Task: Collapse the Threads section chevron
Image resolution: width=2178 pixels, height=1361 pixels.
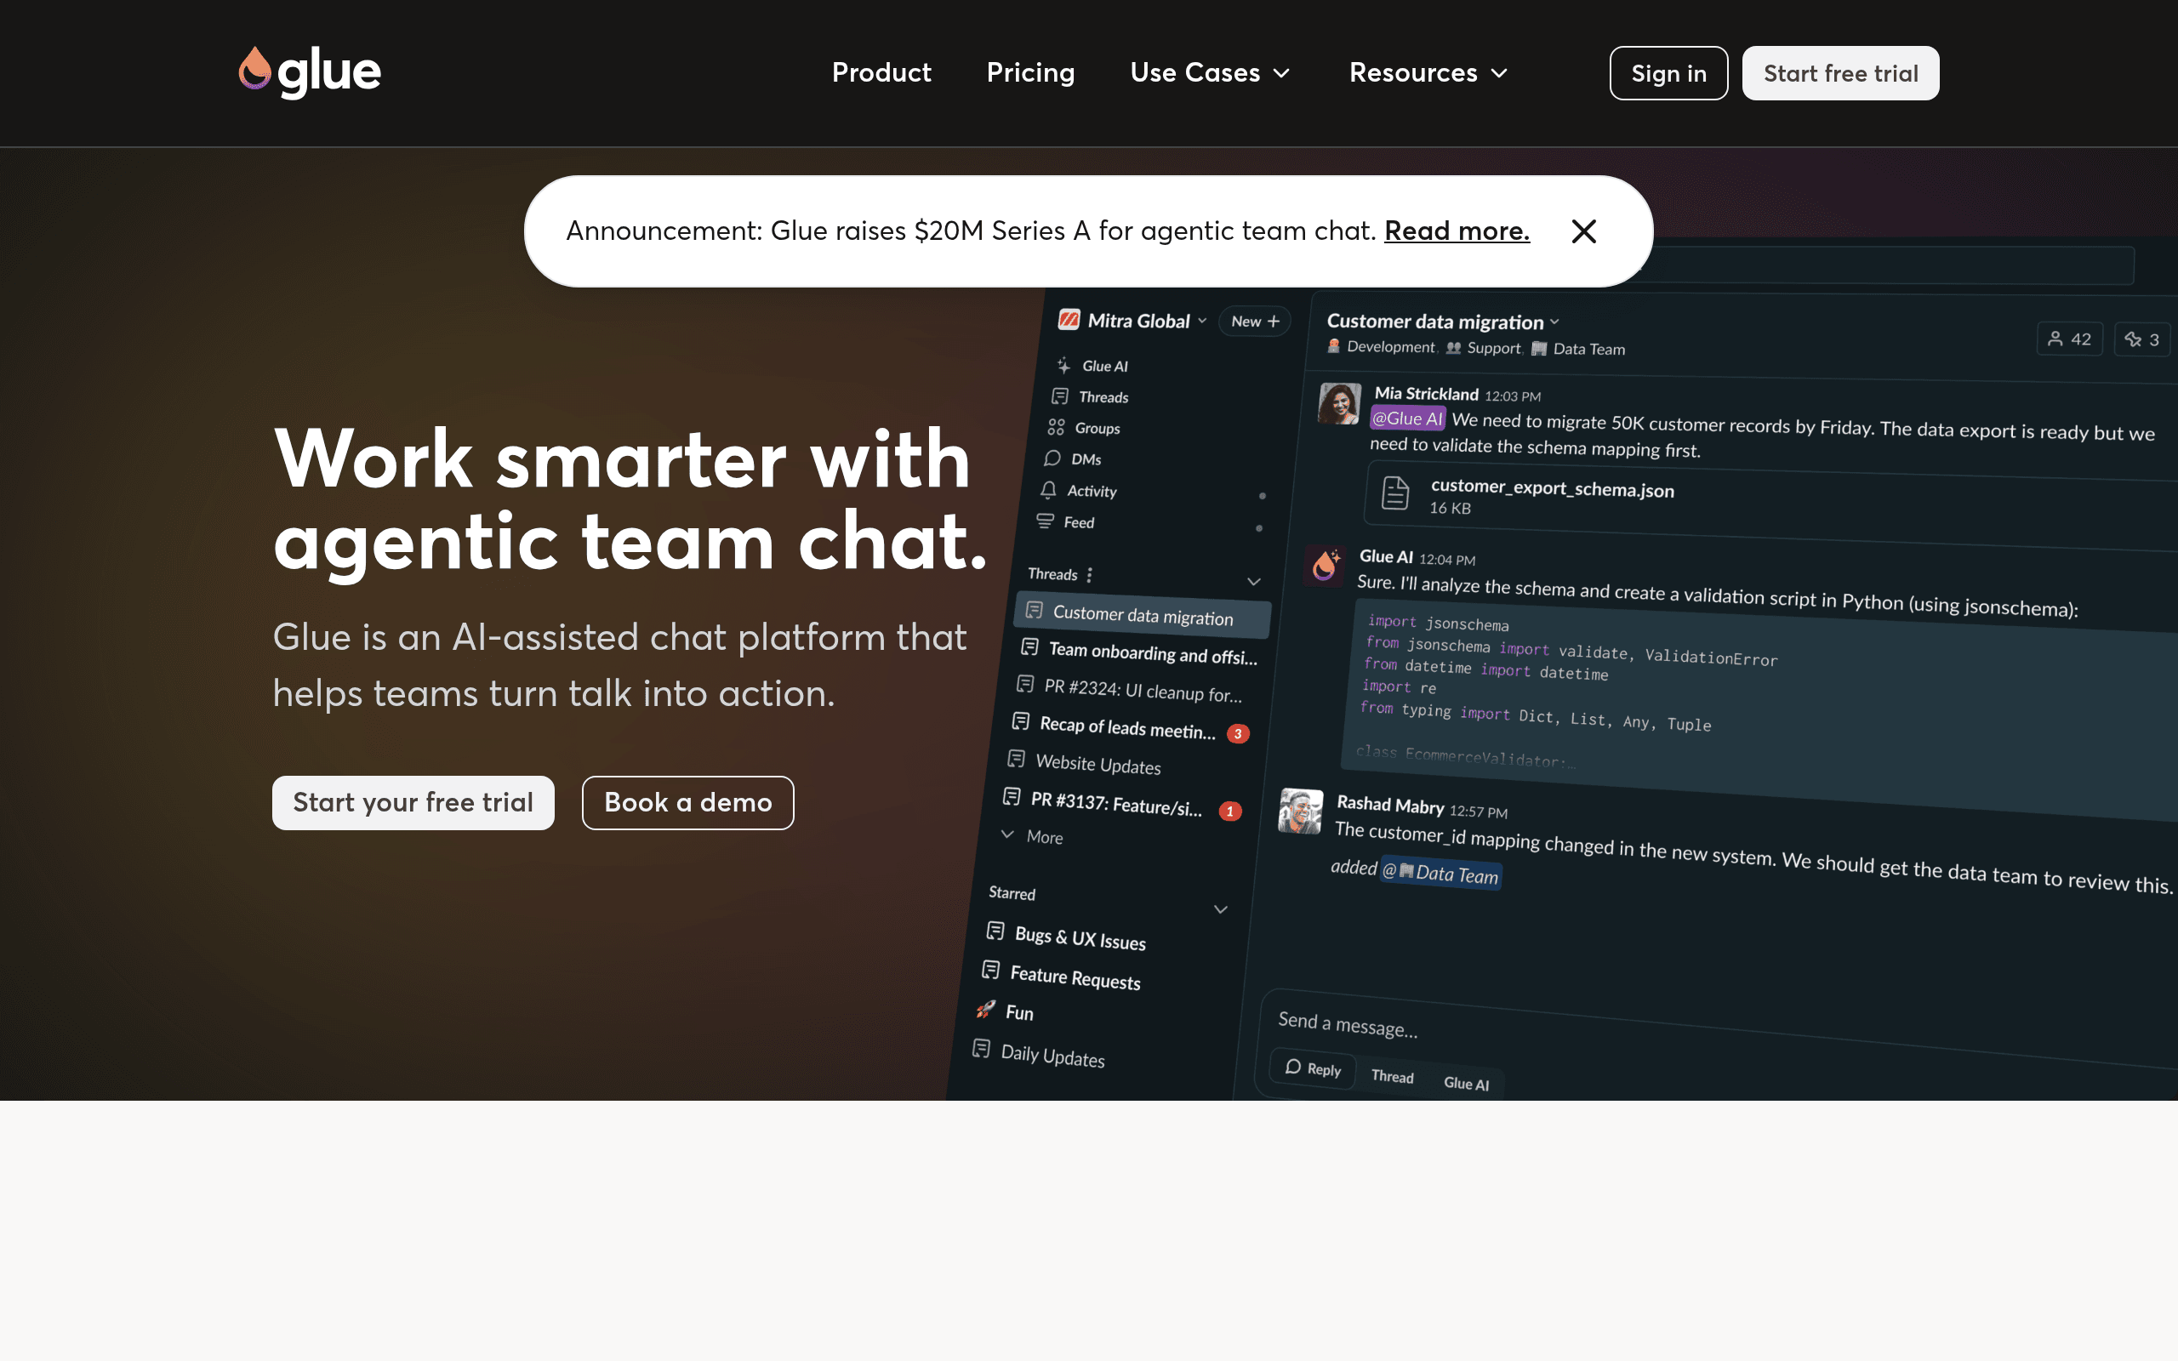Action: (x=1254, y=582)
